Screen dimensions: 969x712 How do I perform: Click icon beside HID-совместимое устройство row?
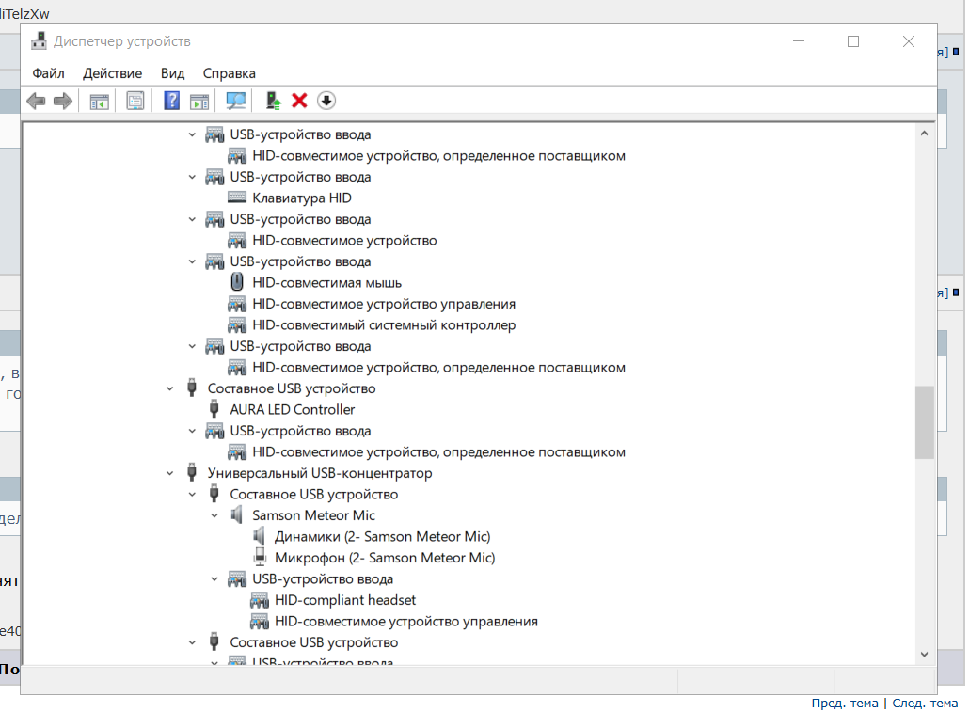click(x=237, y=241)
